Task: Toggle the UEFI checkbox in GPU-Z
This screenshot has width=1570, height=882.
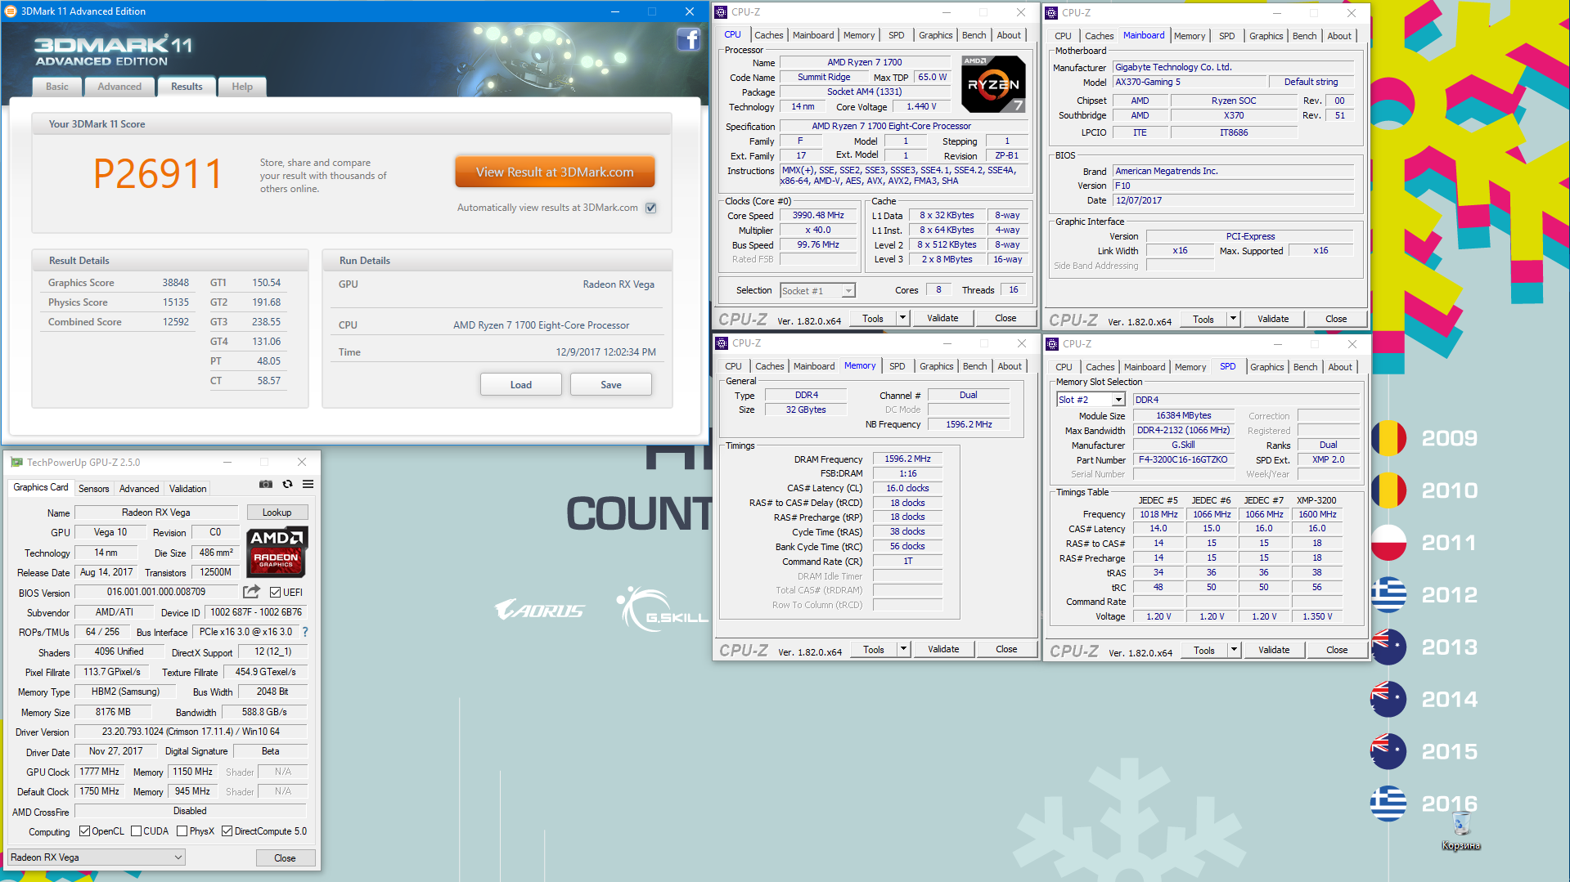Action: (275, 593)
